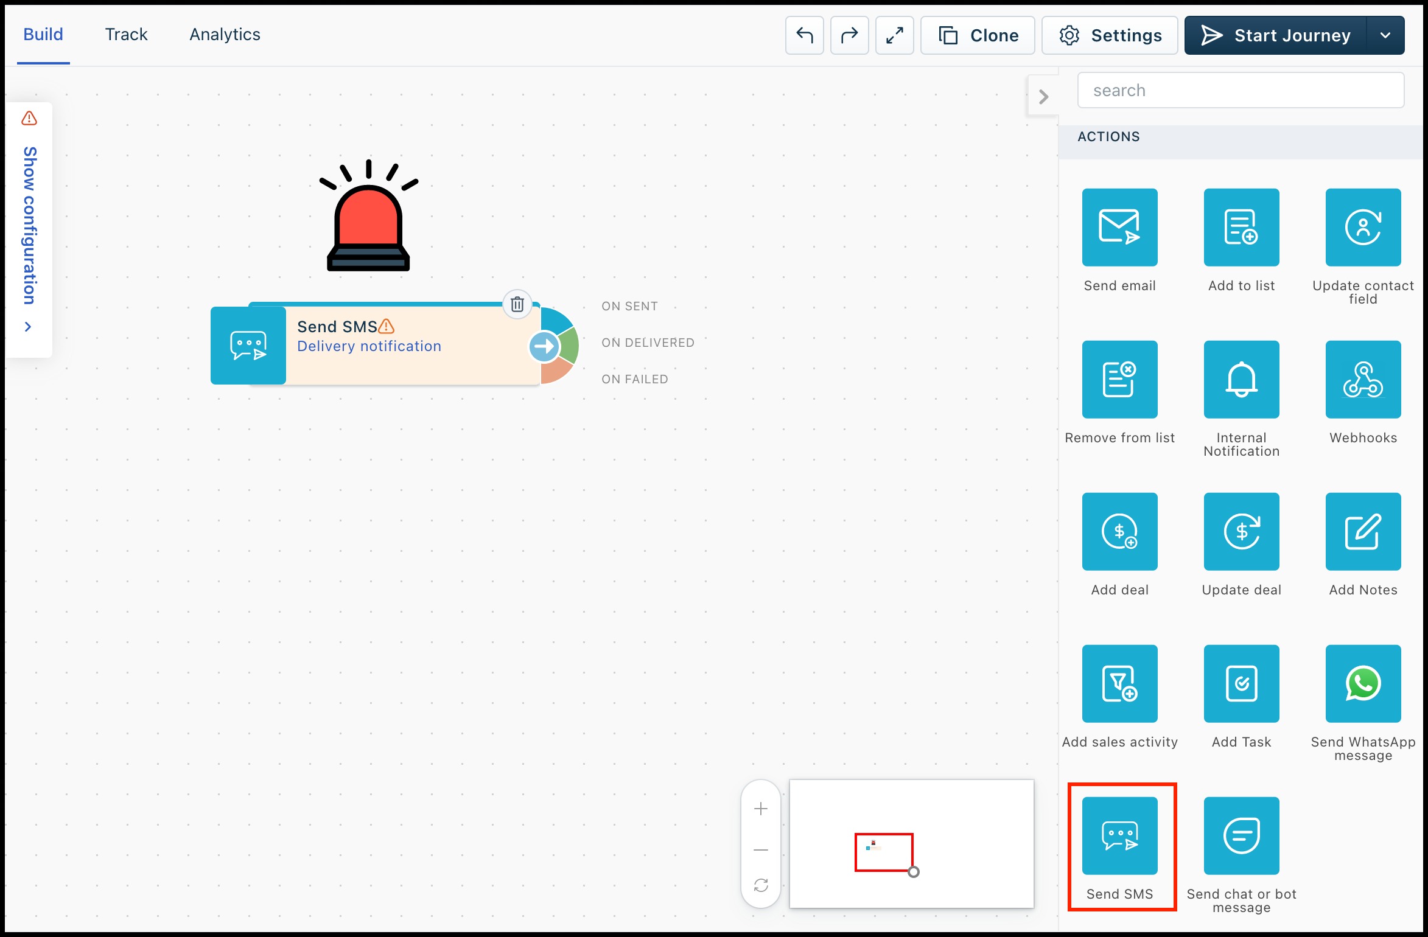Select the Internal Notification action
This screenshot has height=937, width=1428.
[x=1241, y=380]
